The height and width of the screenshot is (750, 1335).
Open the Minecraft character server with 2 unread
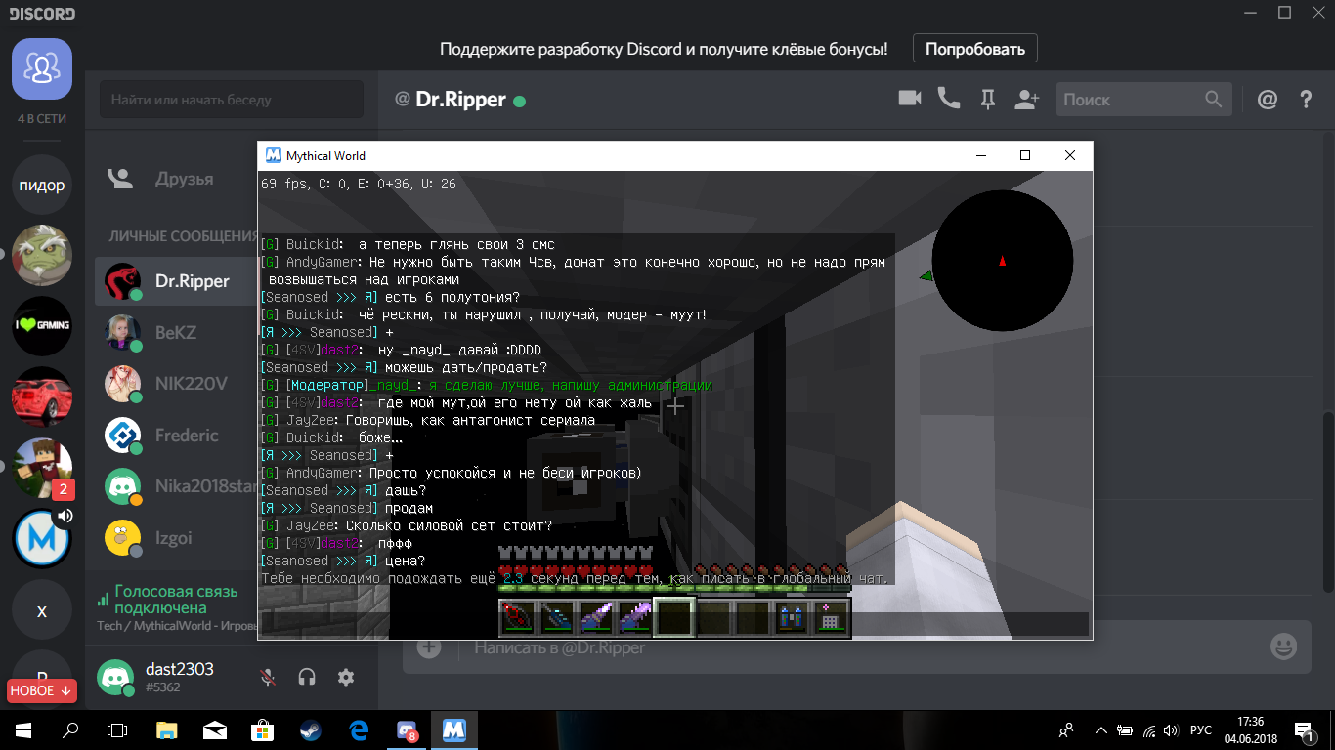point(42,467)
